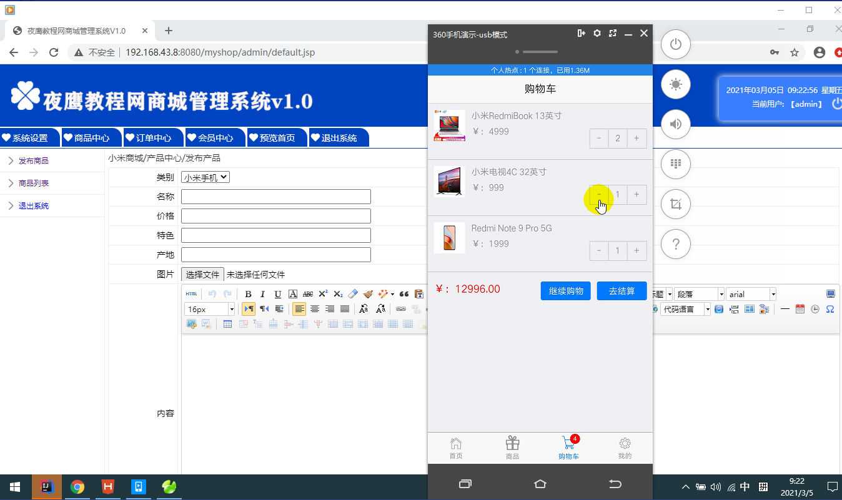Click the format brush icon
This screenshot has width=842, height=500.
click(368, 294)
